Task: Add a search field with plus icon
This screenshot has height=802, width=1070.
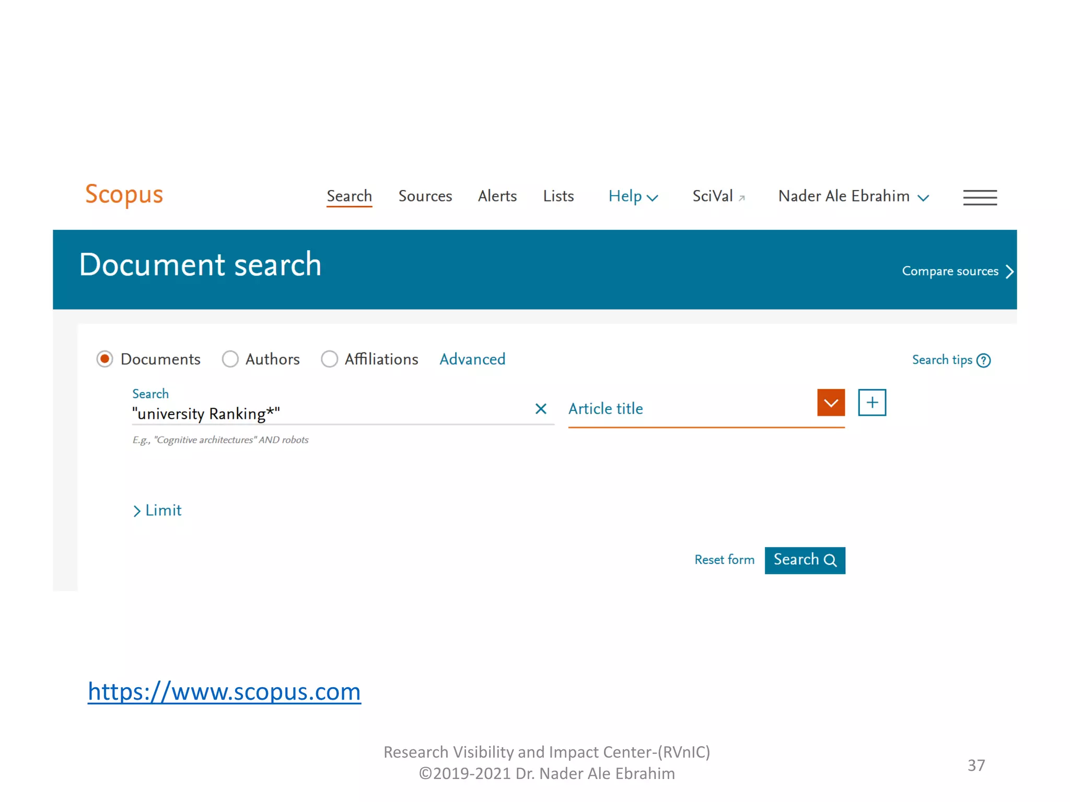Action: 872,403
